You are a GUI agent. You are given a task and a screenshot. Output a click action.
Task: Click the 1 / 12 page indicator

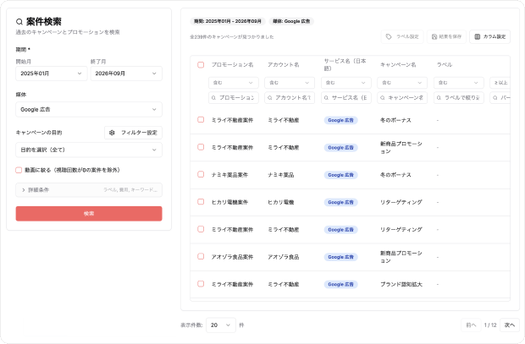pyautogui.click(x=490, y=325)
